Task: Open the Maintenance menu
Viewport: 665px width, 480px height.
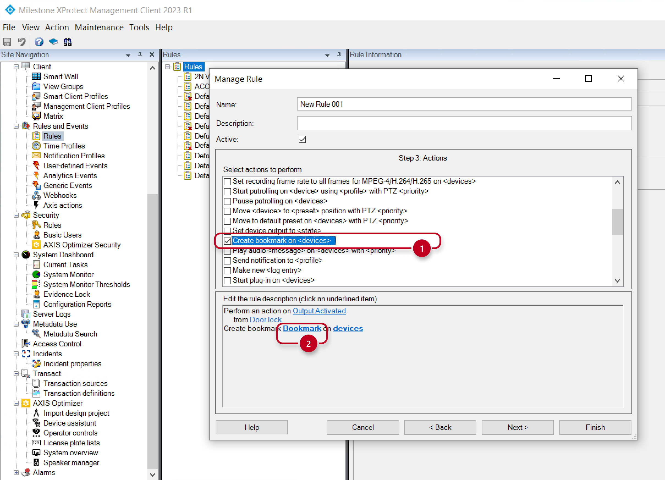Action: click(99, 27)
